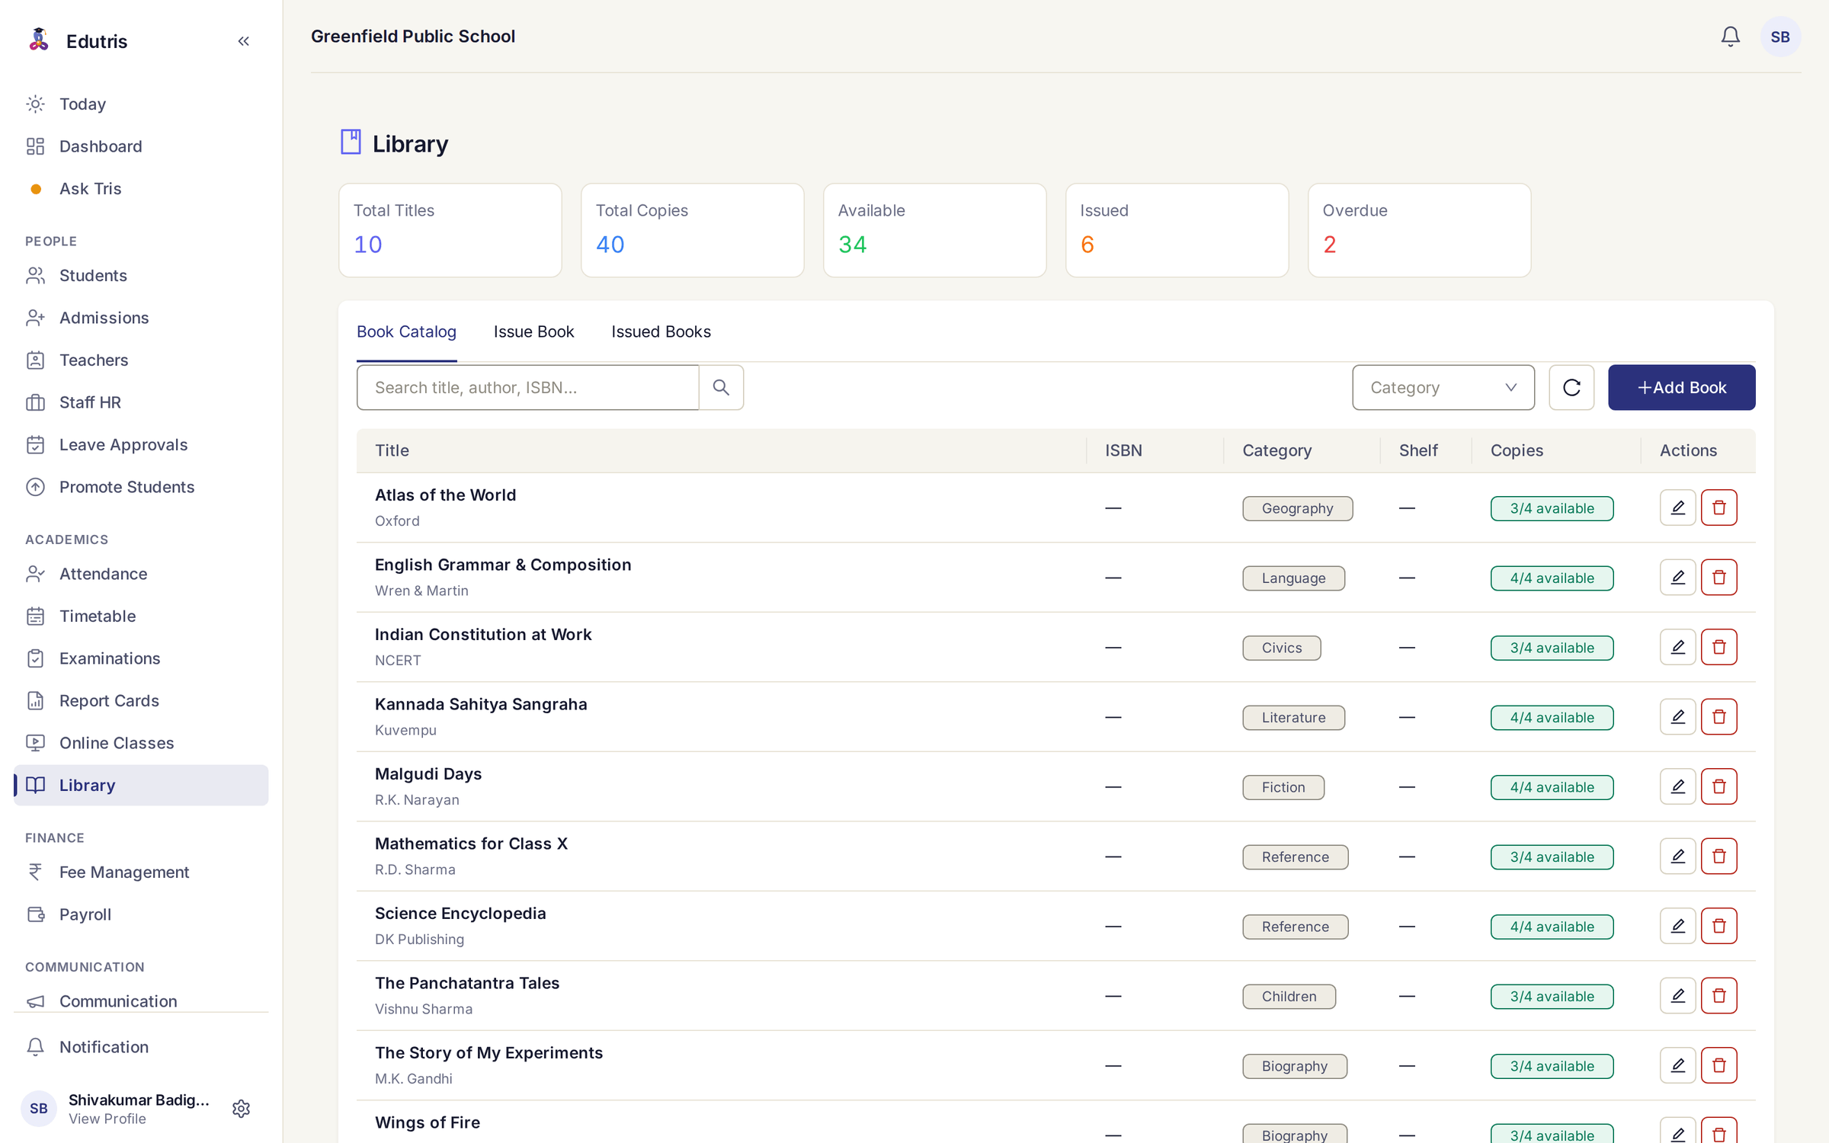Click the Fiction category tag

pyautogui.click(x=1283, y=787)
